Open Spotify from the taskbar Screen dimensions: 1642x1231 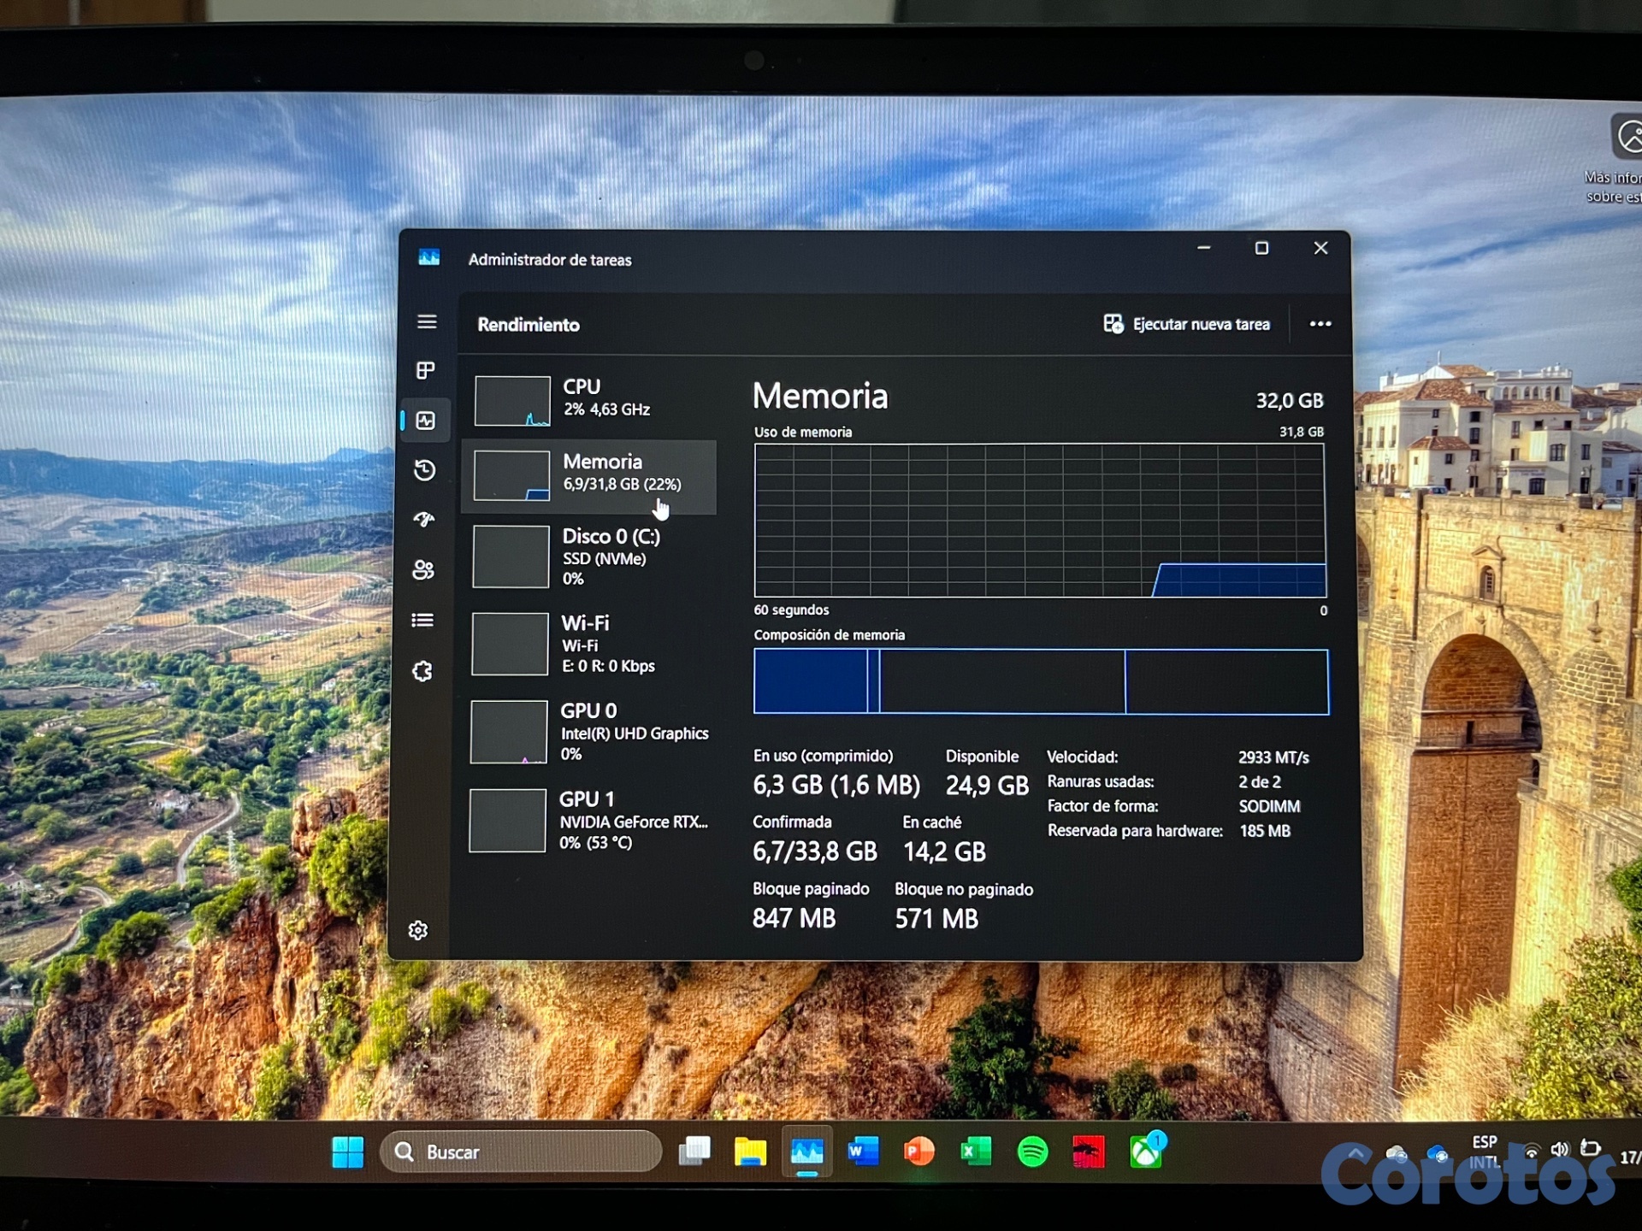[1032, 1151]
